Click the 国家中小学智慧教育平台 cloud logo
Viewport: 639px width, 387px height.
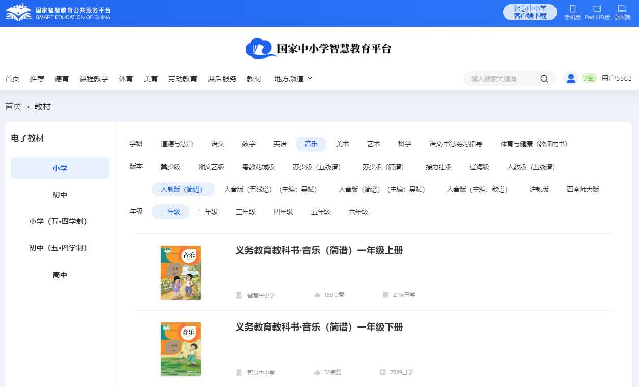click(319, 48)
